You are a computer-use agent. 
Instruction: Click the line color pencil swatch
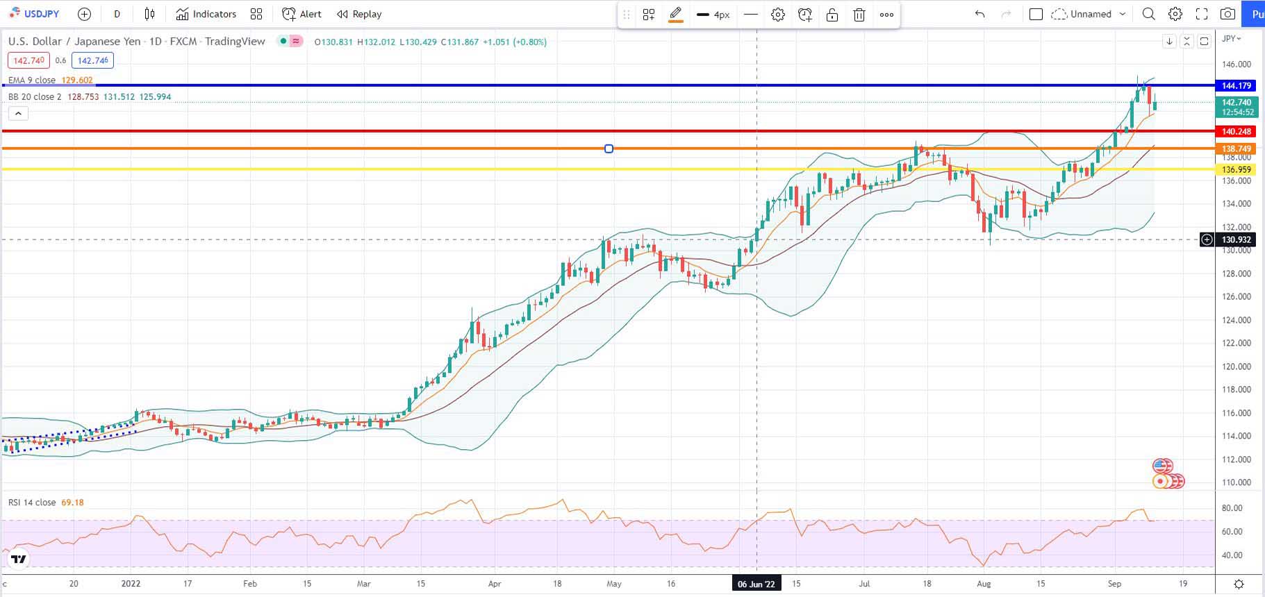pyautogui.click(x=675, y=14)
